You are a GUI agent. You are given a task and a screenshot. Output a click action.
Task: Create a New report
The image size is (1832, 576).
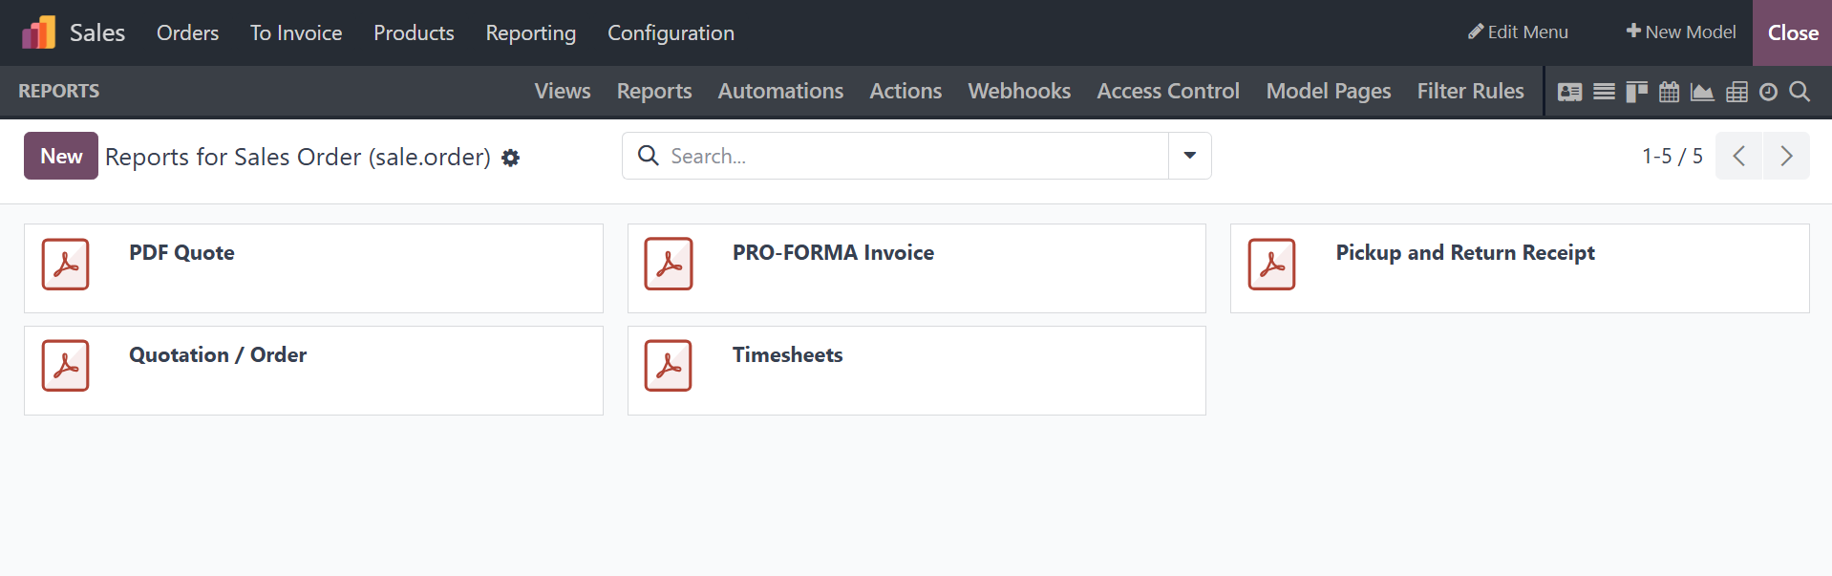click(x=61, y=156)
